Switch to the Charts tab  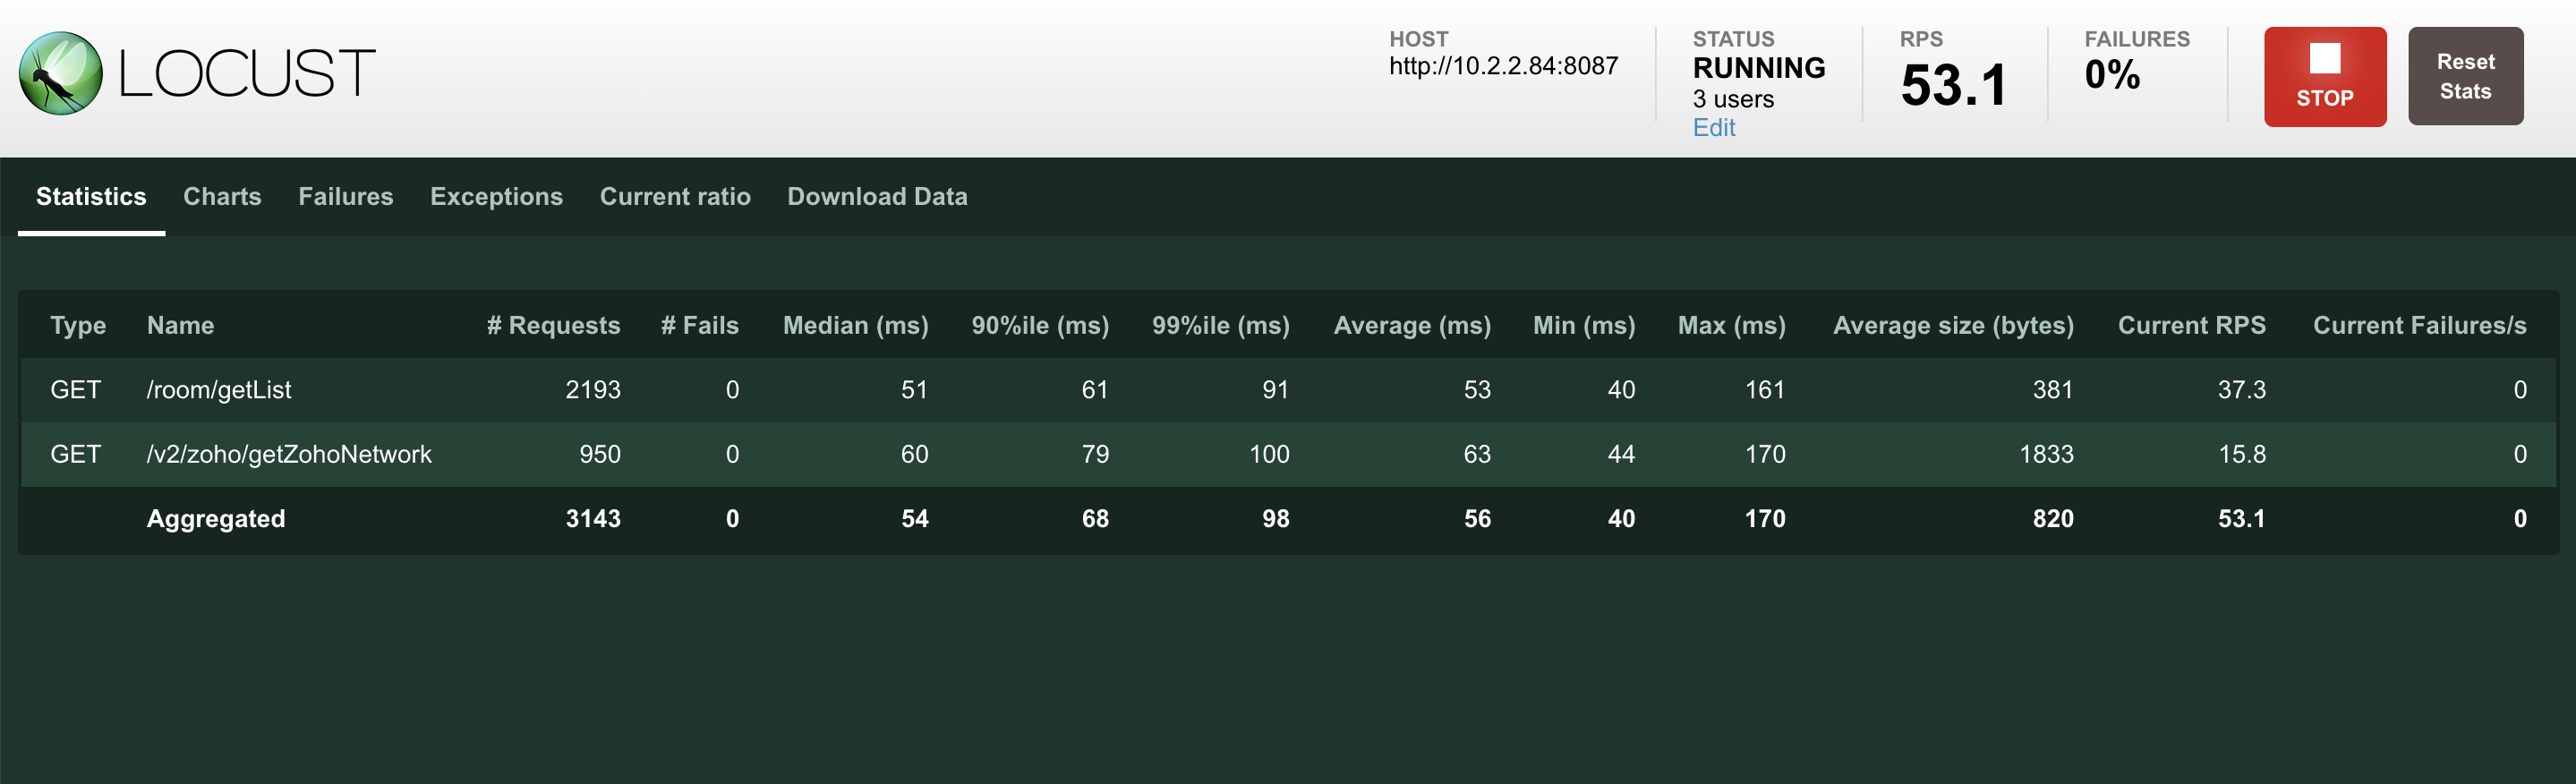point(222,197)
